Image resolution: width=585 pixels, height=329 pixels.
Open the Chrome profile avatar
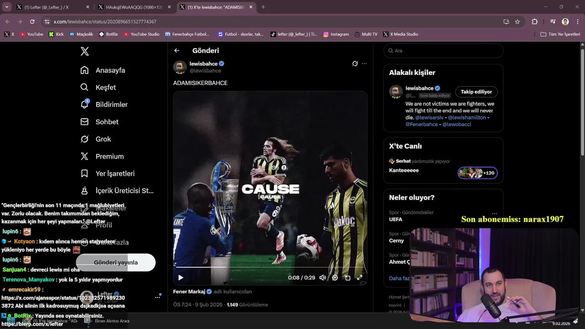[x=565, y=21]
